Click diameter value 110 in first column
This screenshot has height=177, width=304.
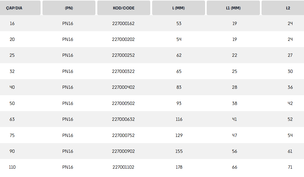tap(12, 167)
